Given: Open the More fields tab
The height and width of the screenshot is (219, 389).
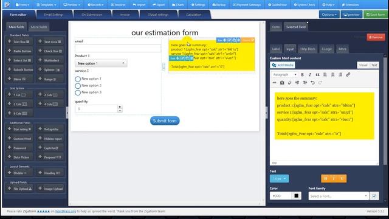Looking at the screenshot, I should (x=39, y=27).
